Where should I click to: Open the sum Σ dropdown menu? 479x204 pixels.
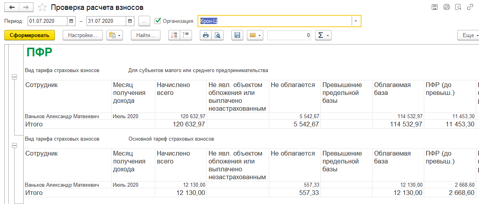point(323,35)
